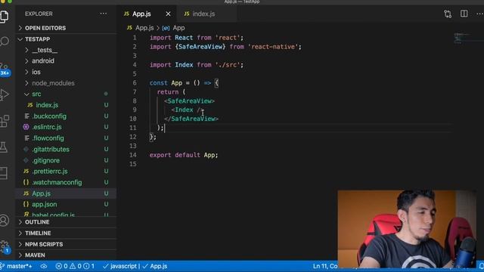Click the 'react-native' string in code
The width and height of the screenshot is (484, 272).
click(273, 47)
